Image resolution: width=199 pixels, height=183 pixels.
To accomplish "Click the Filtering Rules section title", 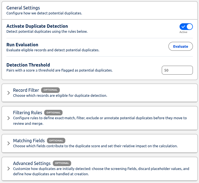I will click(28, 113).
